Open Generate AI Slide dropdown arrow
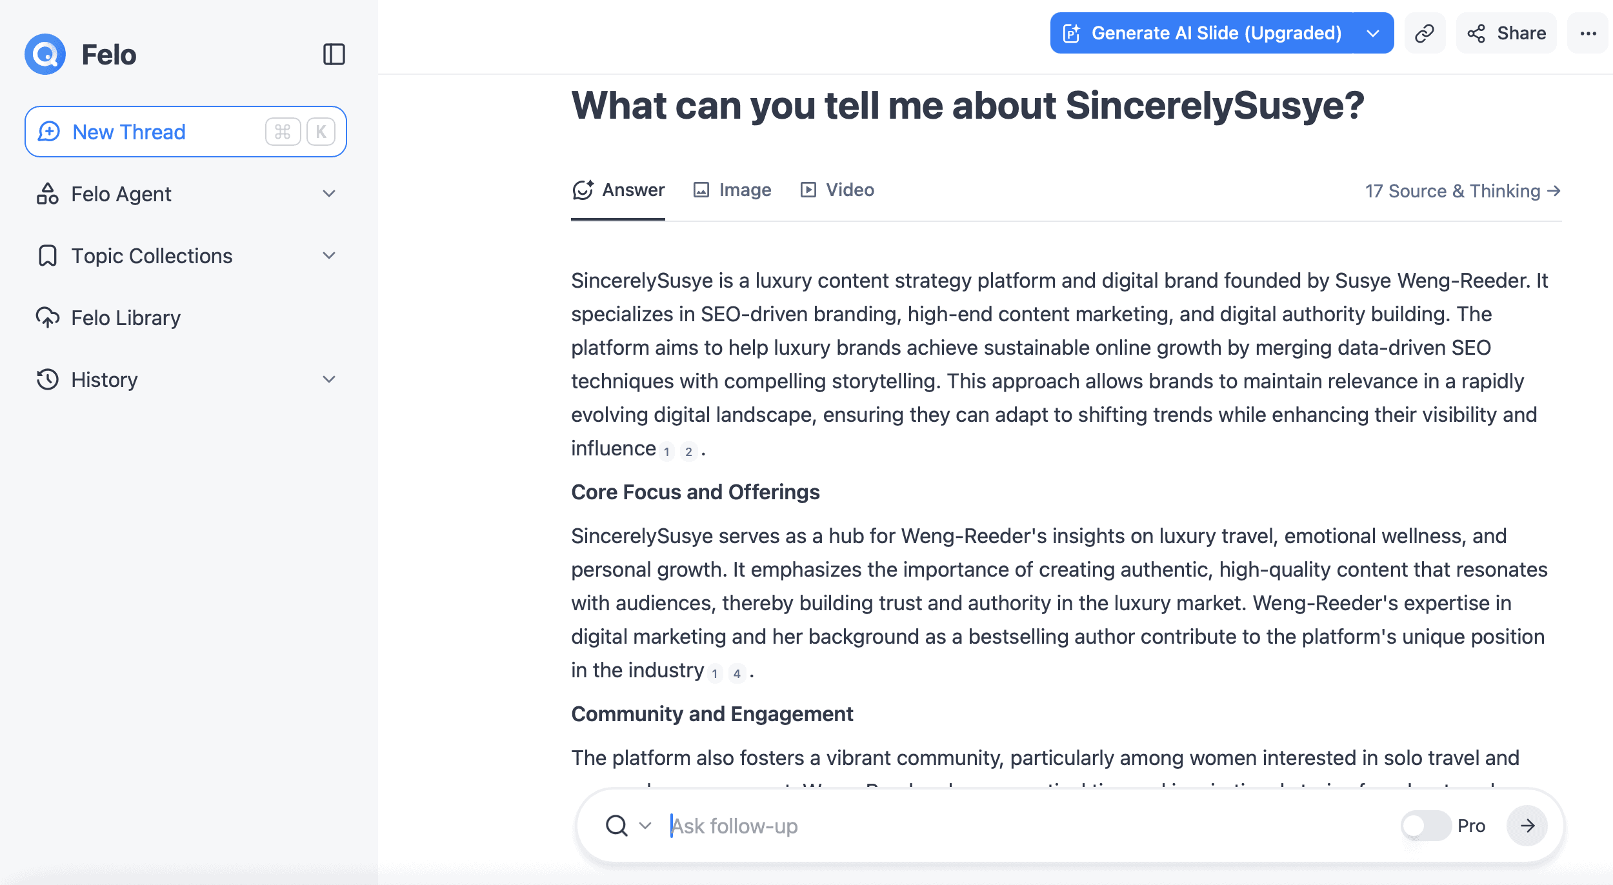This screenshot has width=1613, height=885. [1373, 33]
